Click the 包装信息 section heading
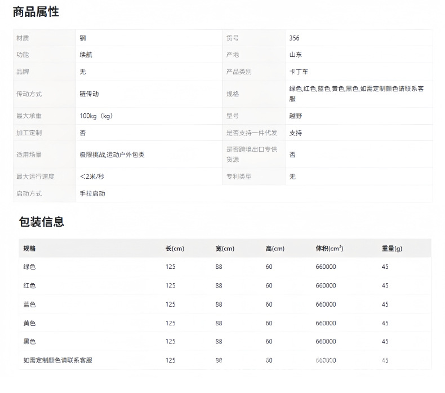 tap(42, 222)
